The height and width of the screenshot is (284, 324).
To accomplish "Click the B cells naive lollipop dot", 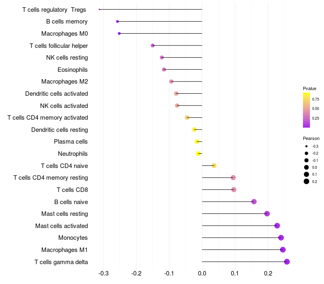I will [x=254, y=202].
